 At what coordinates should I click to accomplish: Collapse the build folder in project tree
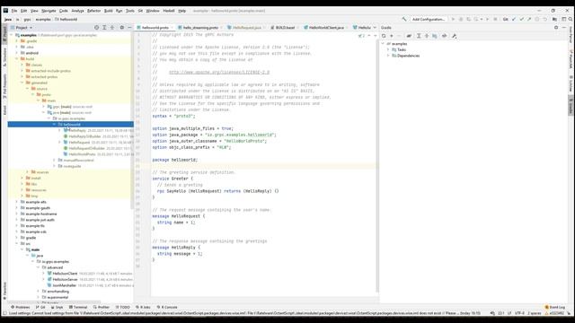point(16,58)
